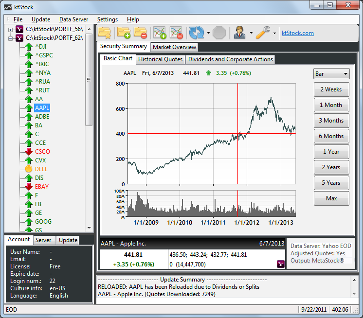Click the red down arrow beside EBAY
363x318 pixels.
coord(29,186)
